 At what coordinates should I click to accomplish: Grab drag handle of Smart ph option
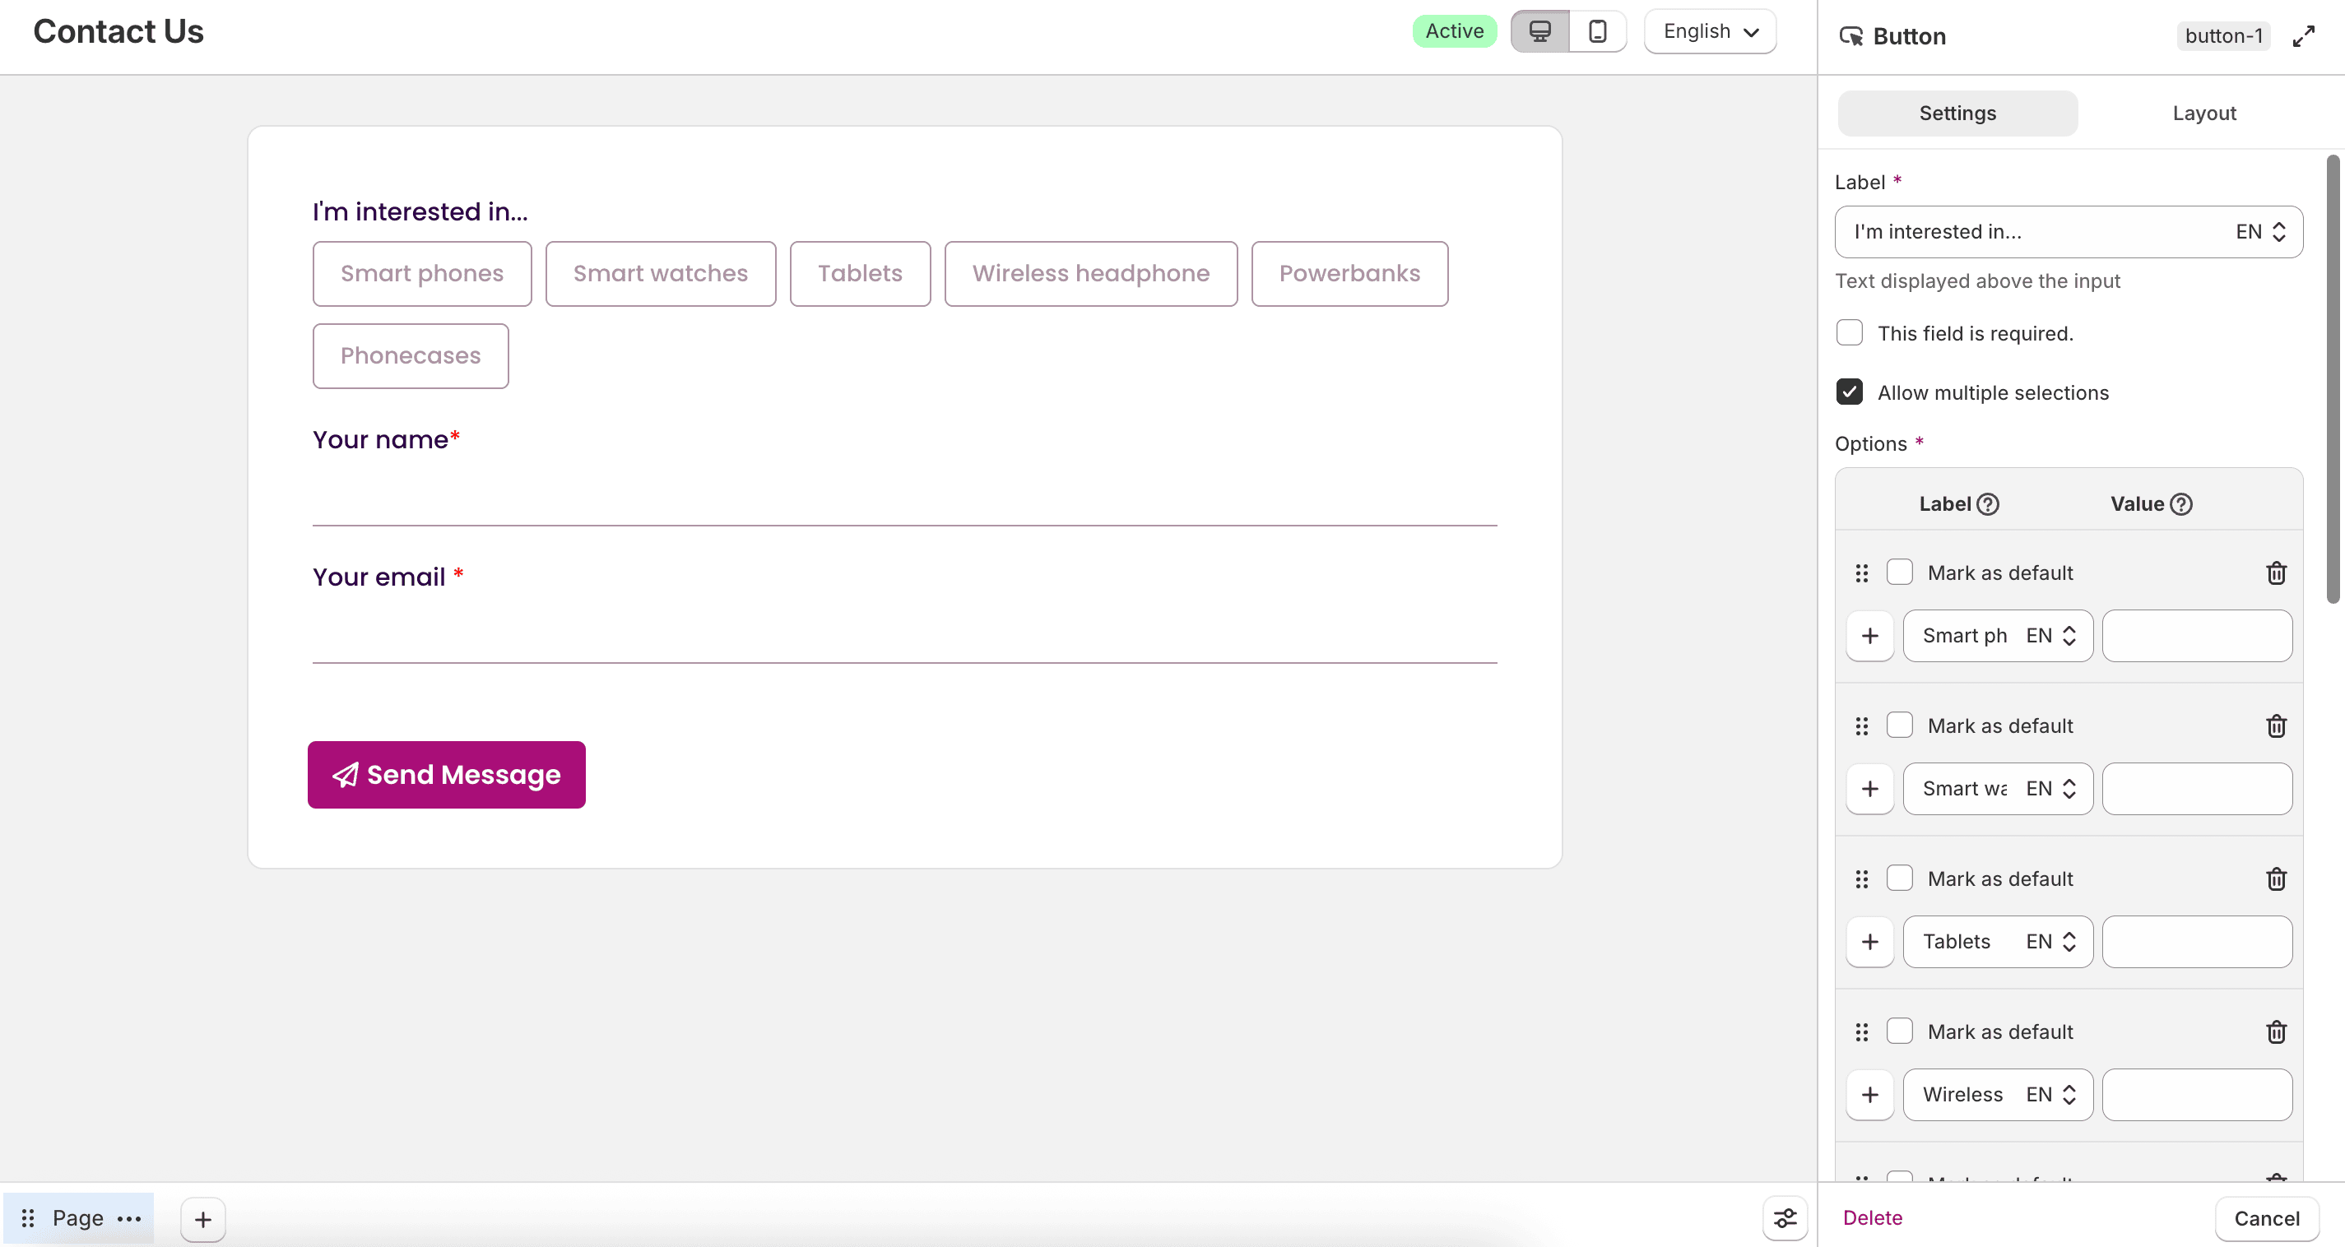coord(1862,573)
